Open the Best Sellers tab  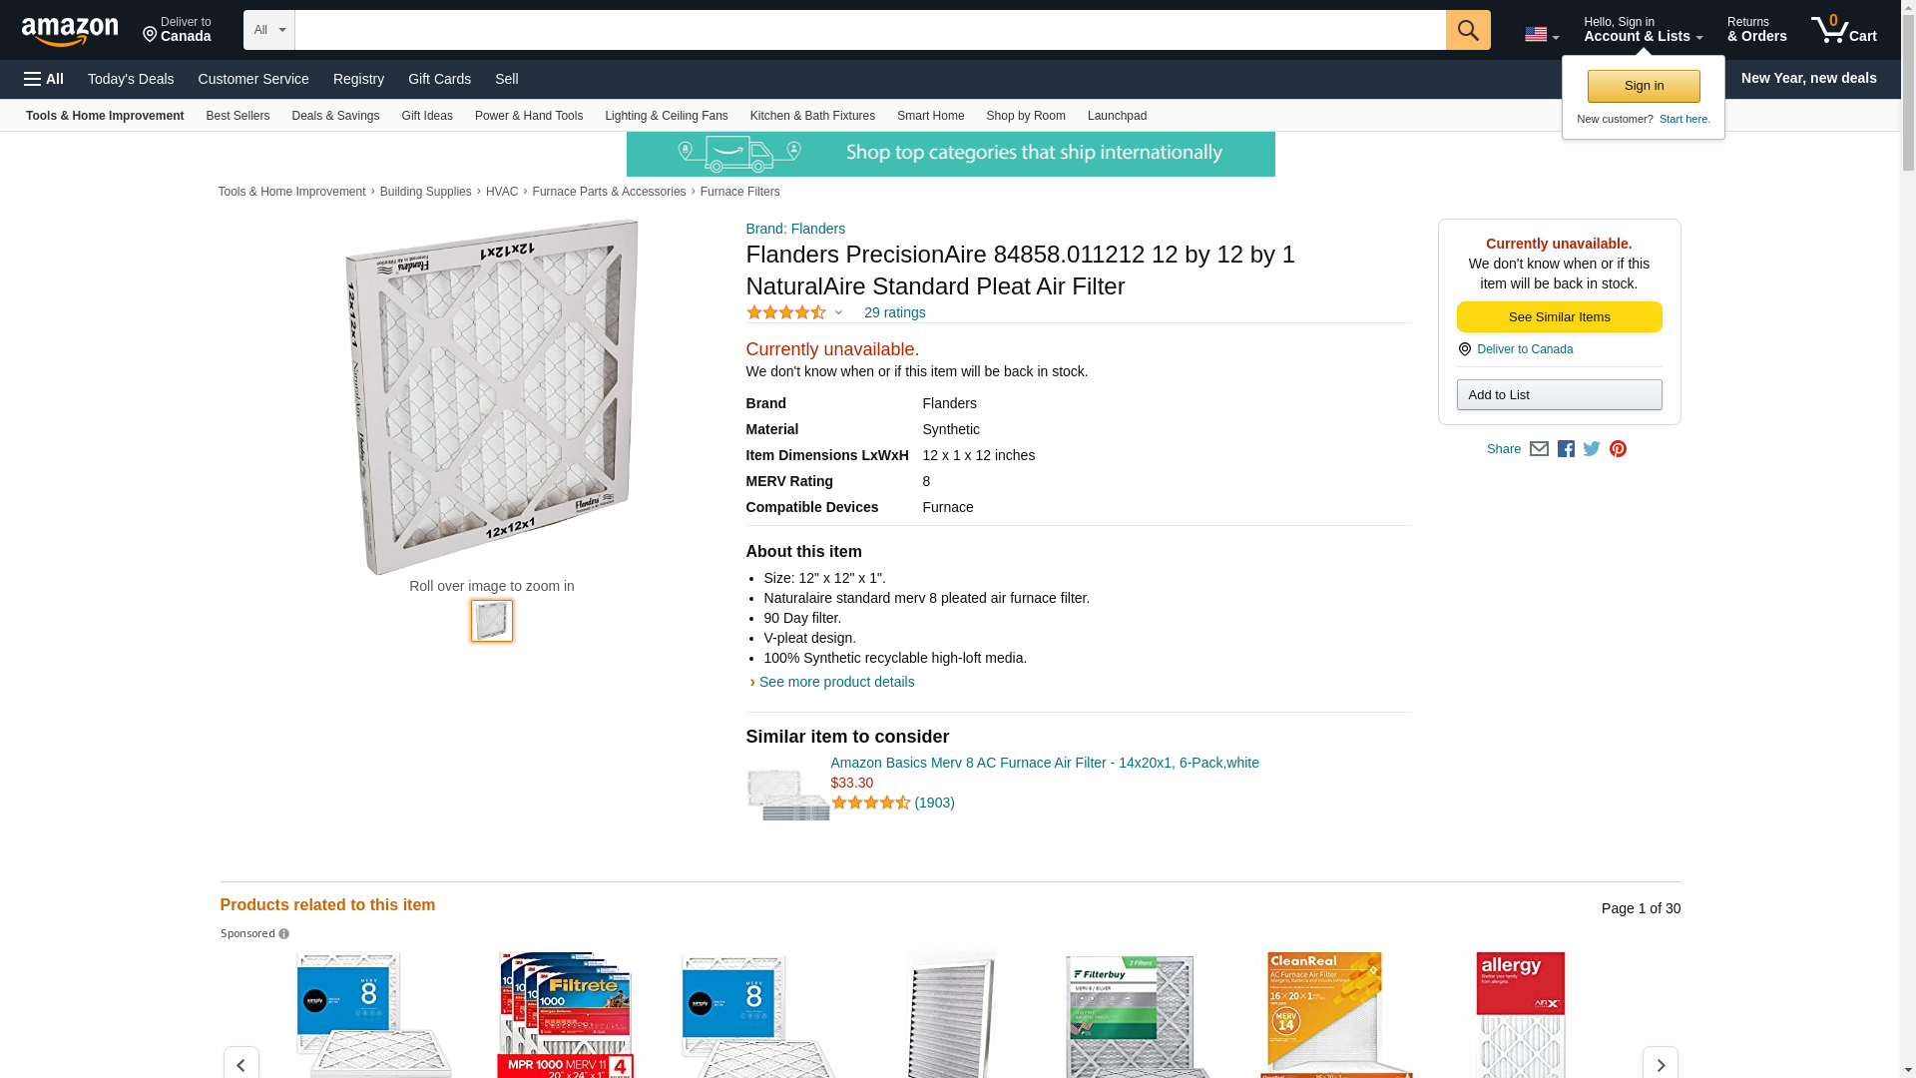pyautogui.click(x=238, y=116)
